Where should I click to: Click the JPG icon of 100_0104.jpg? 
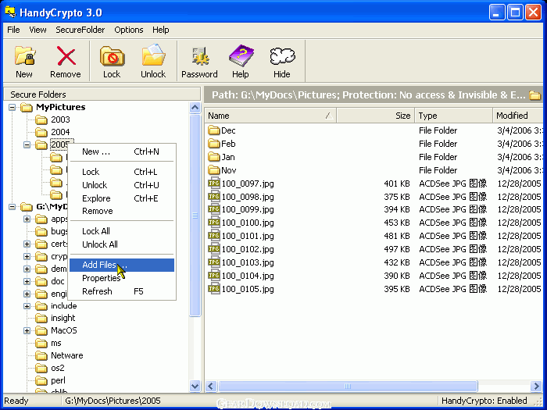tap(214, 276)
